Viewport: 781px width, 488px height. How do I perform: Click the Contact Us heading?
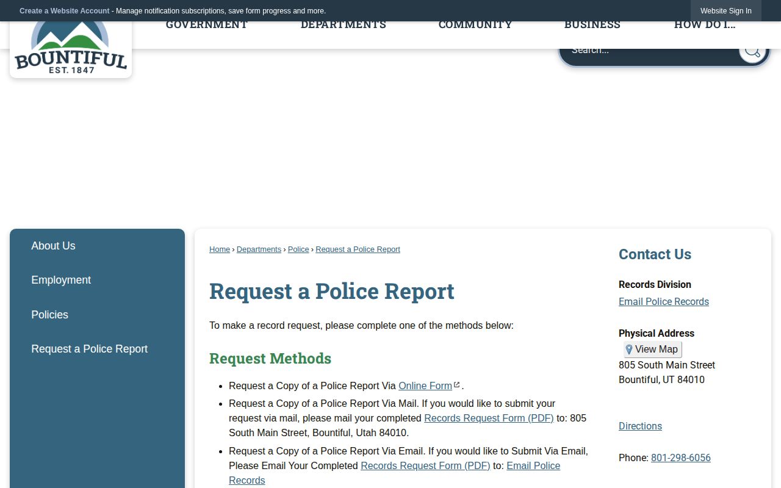tap(655, 254)
